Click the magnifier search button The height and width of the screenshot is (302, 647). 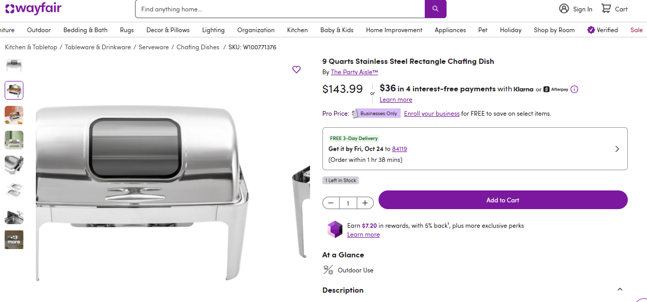(435, 9)
